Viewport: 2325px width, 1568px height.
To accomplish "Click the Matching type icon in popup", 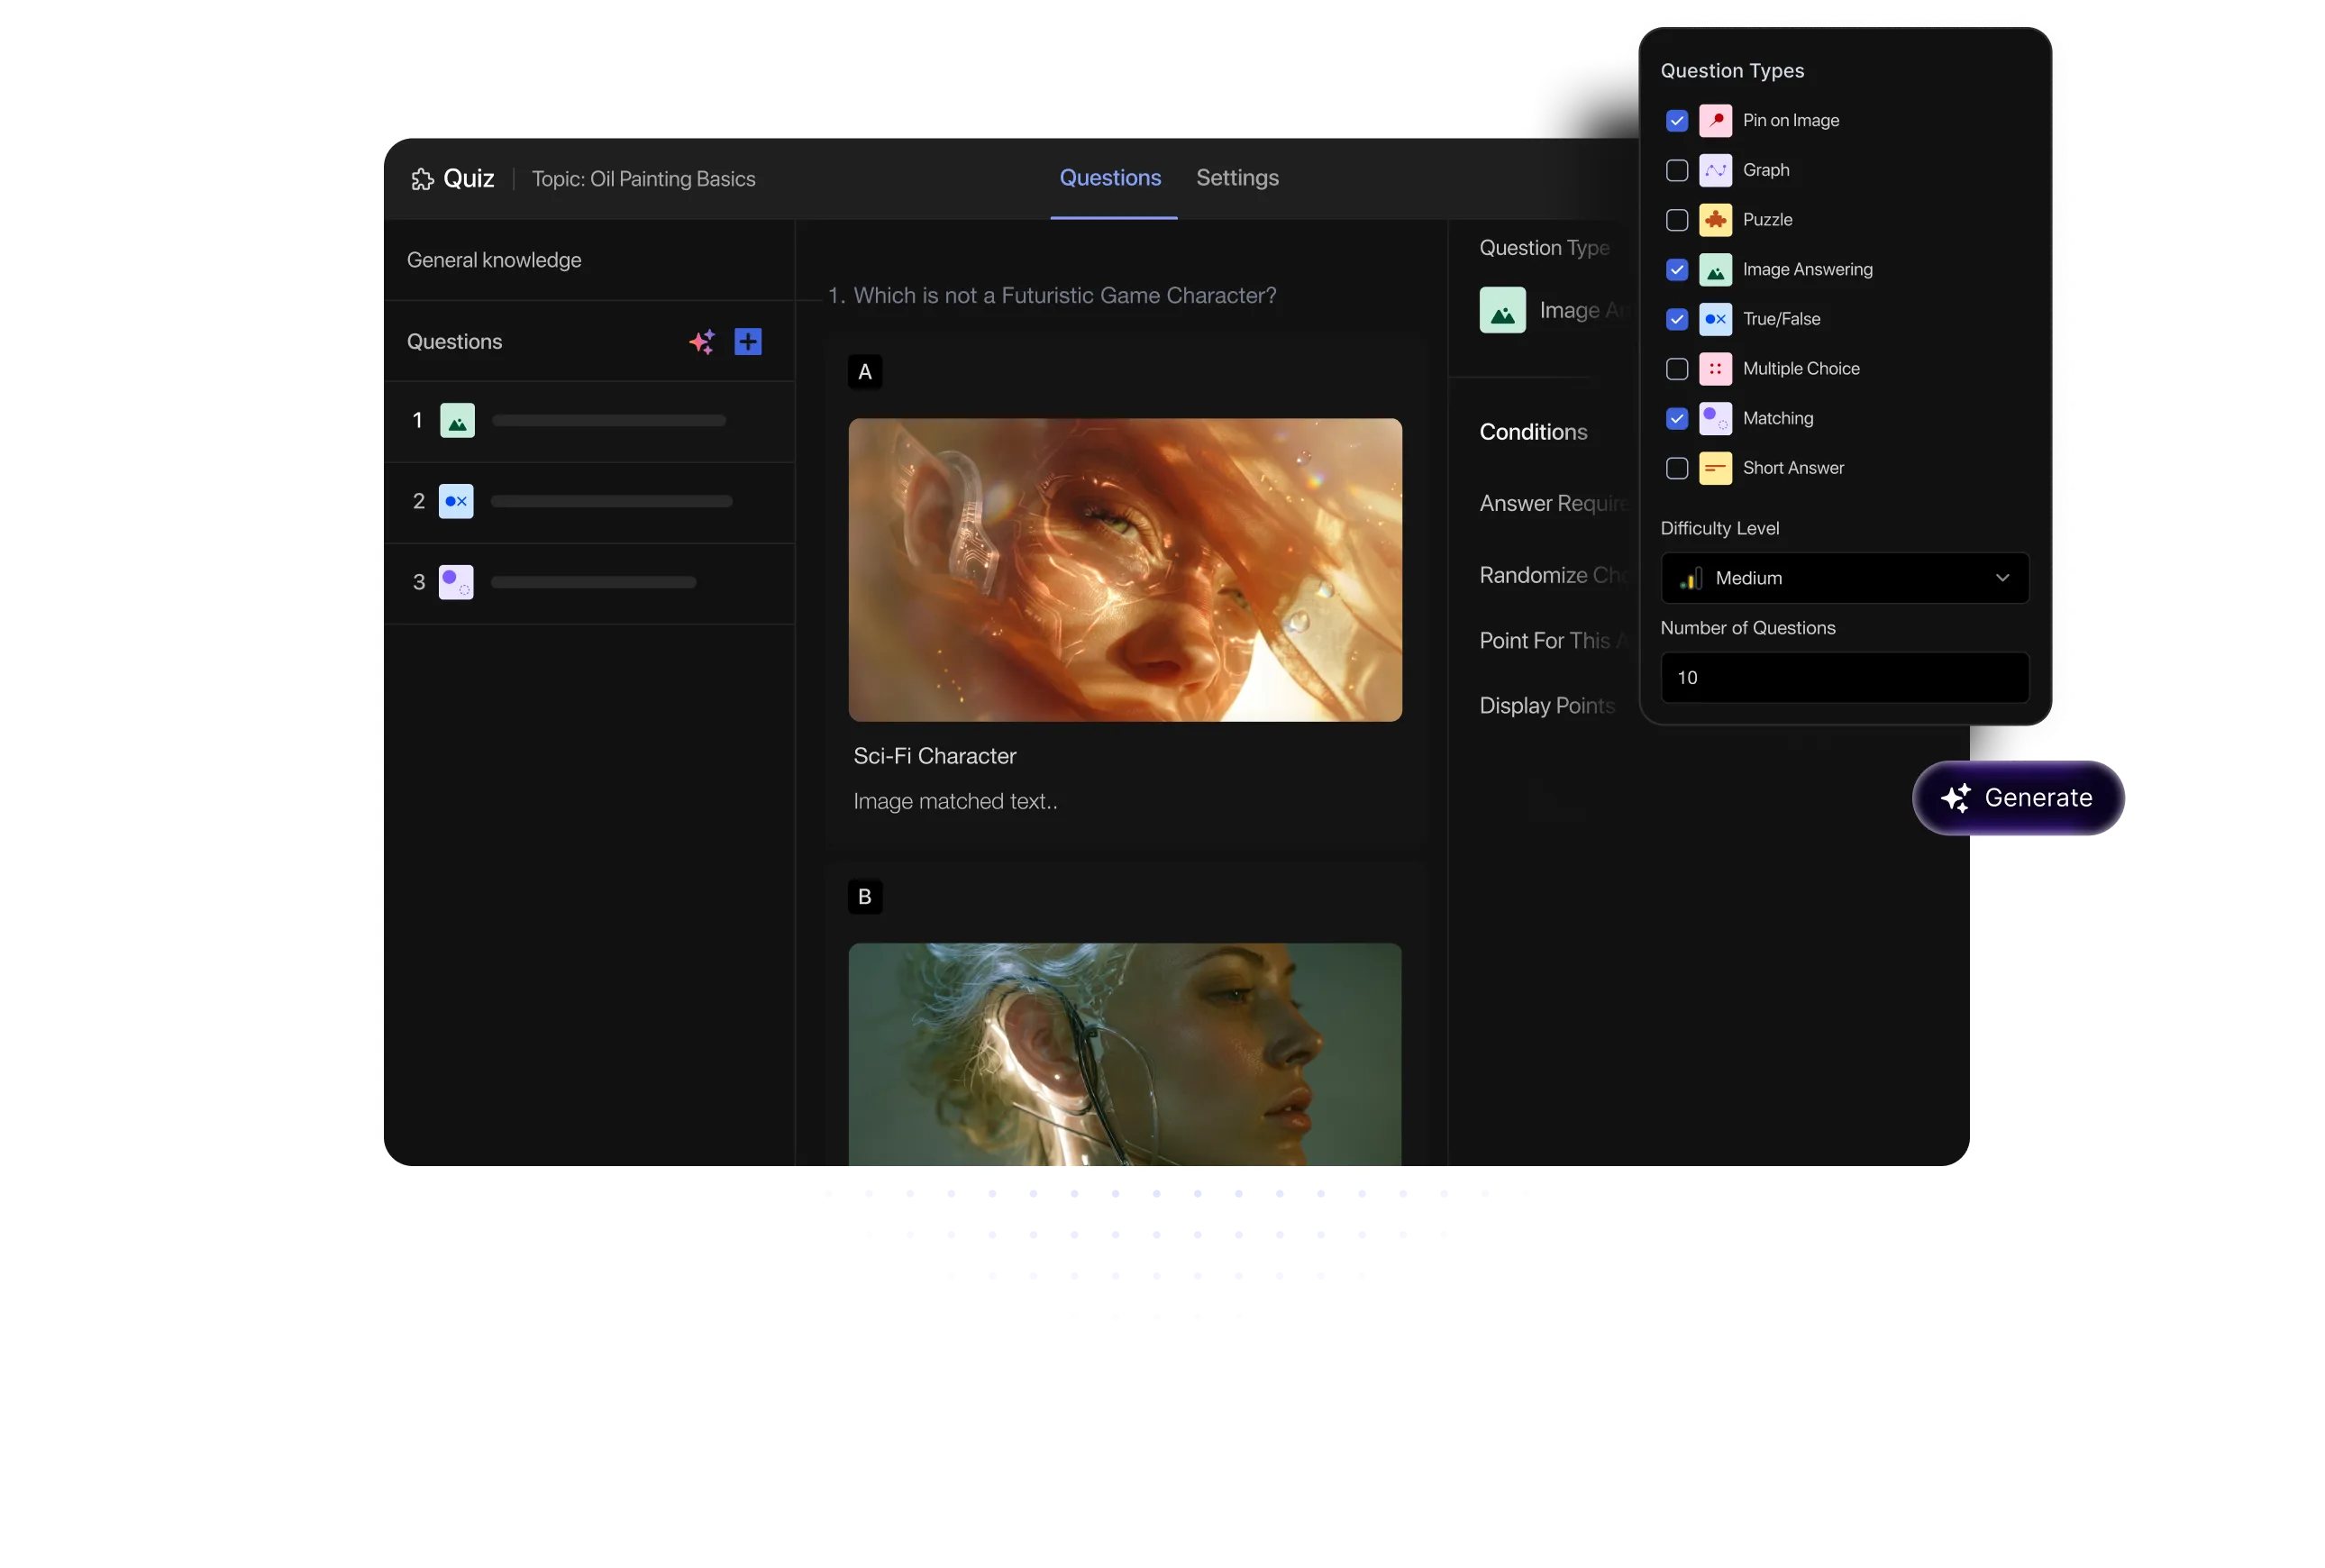I will tap(1715, 419).
